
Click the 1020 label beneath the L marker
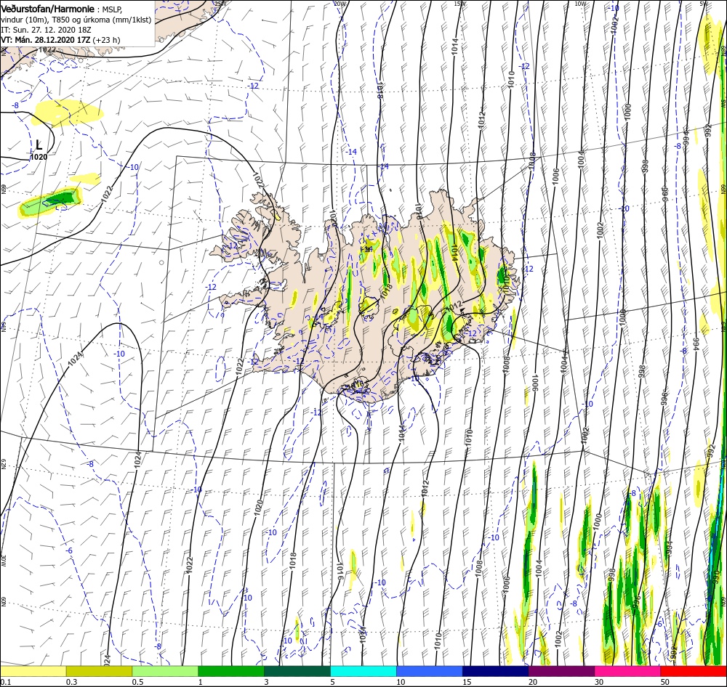coord(39,157)
